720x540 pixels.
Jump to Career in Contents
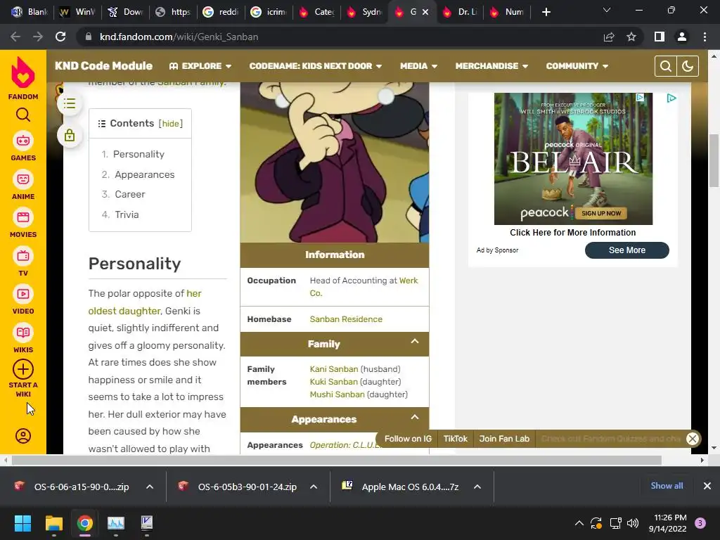[130, 194]
